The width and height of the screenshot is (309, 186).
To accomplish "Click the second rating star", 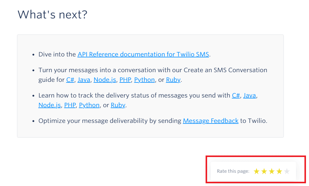I will coord(264,172).
